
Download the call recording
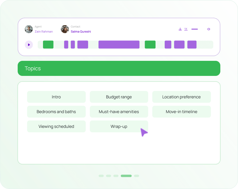(x=180, y=29)
